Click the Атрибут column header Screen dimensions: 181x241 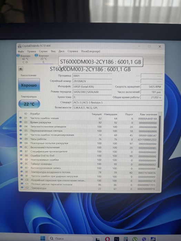(35, 114)
